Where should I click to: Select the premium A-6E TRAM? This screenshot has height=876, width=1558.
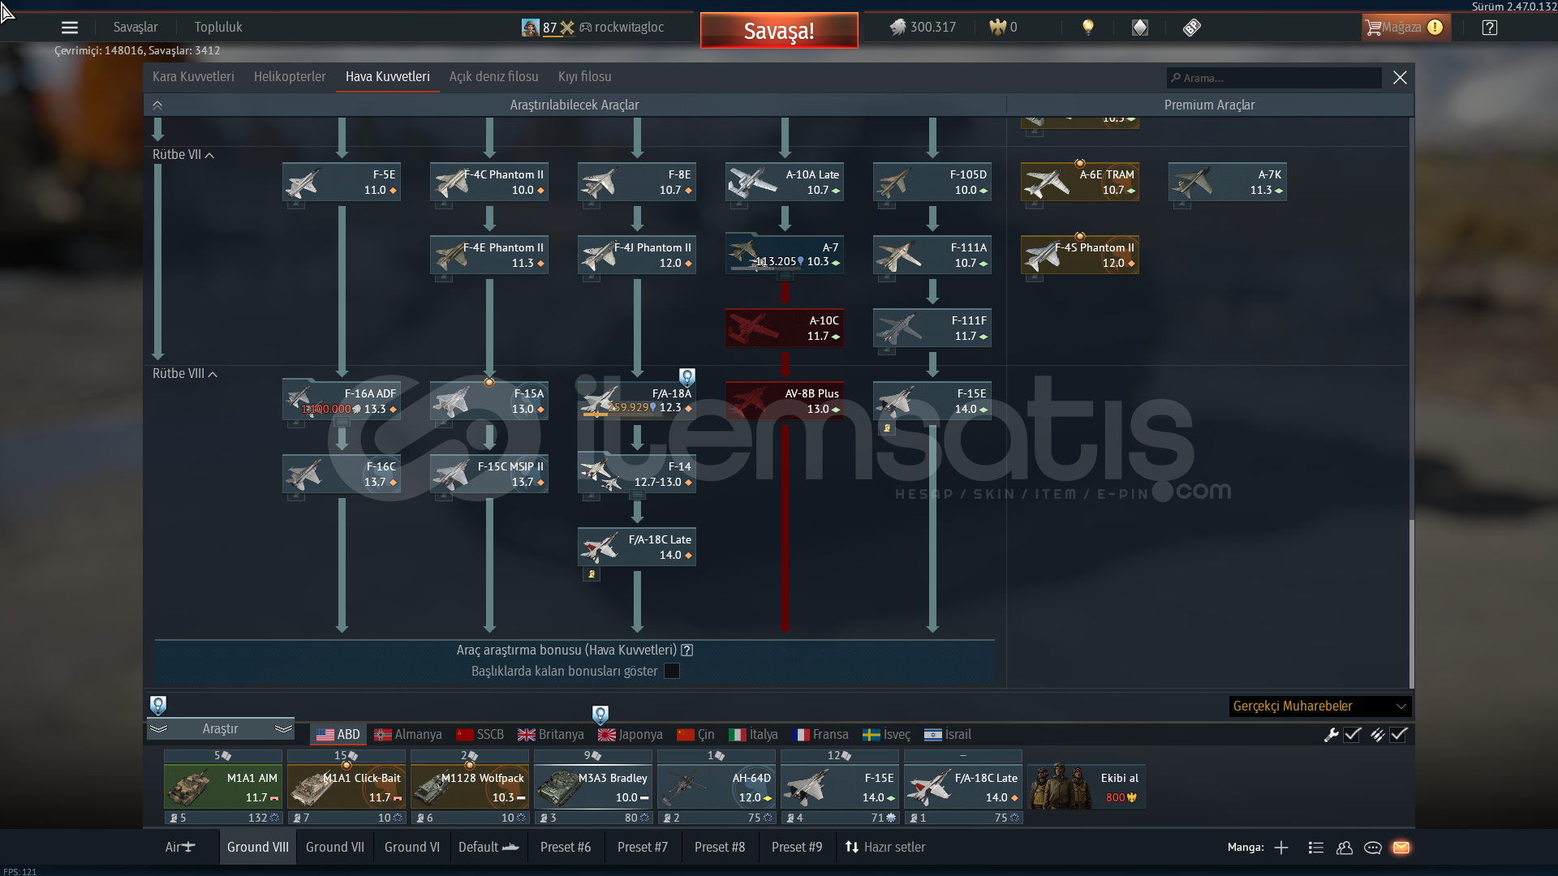tap(1080, 182)
